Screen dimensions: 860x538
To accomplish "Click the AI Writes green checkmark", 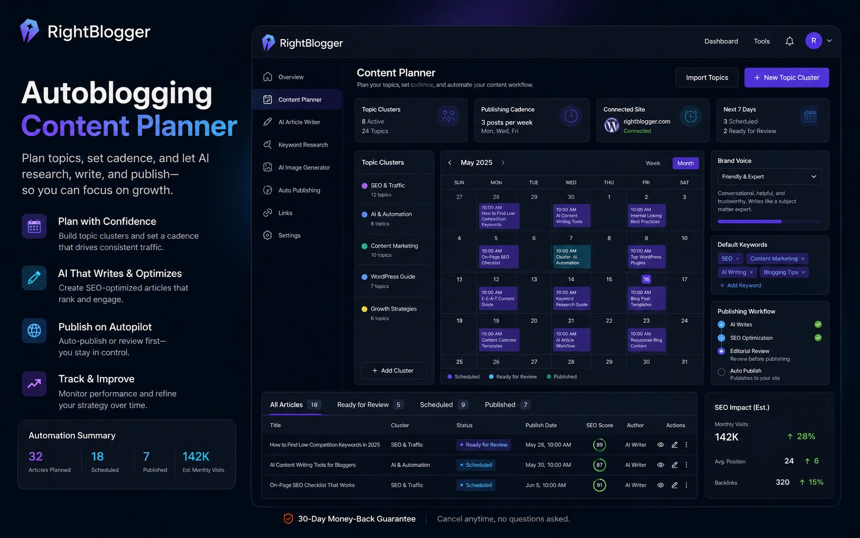I will 818,324.
